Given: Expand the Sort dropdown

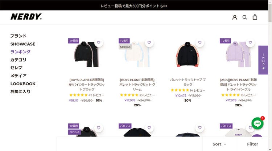Looking at the screenshot, I should coord(219,144).
